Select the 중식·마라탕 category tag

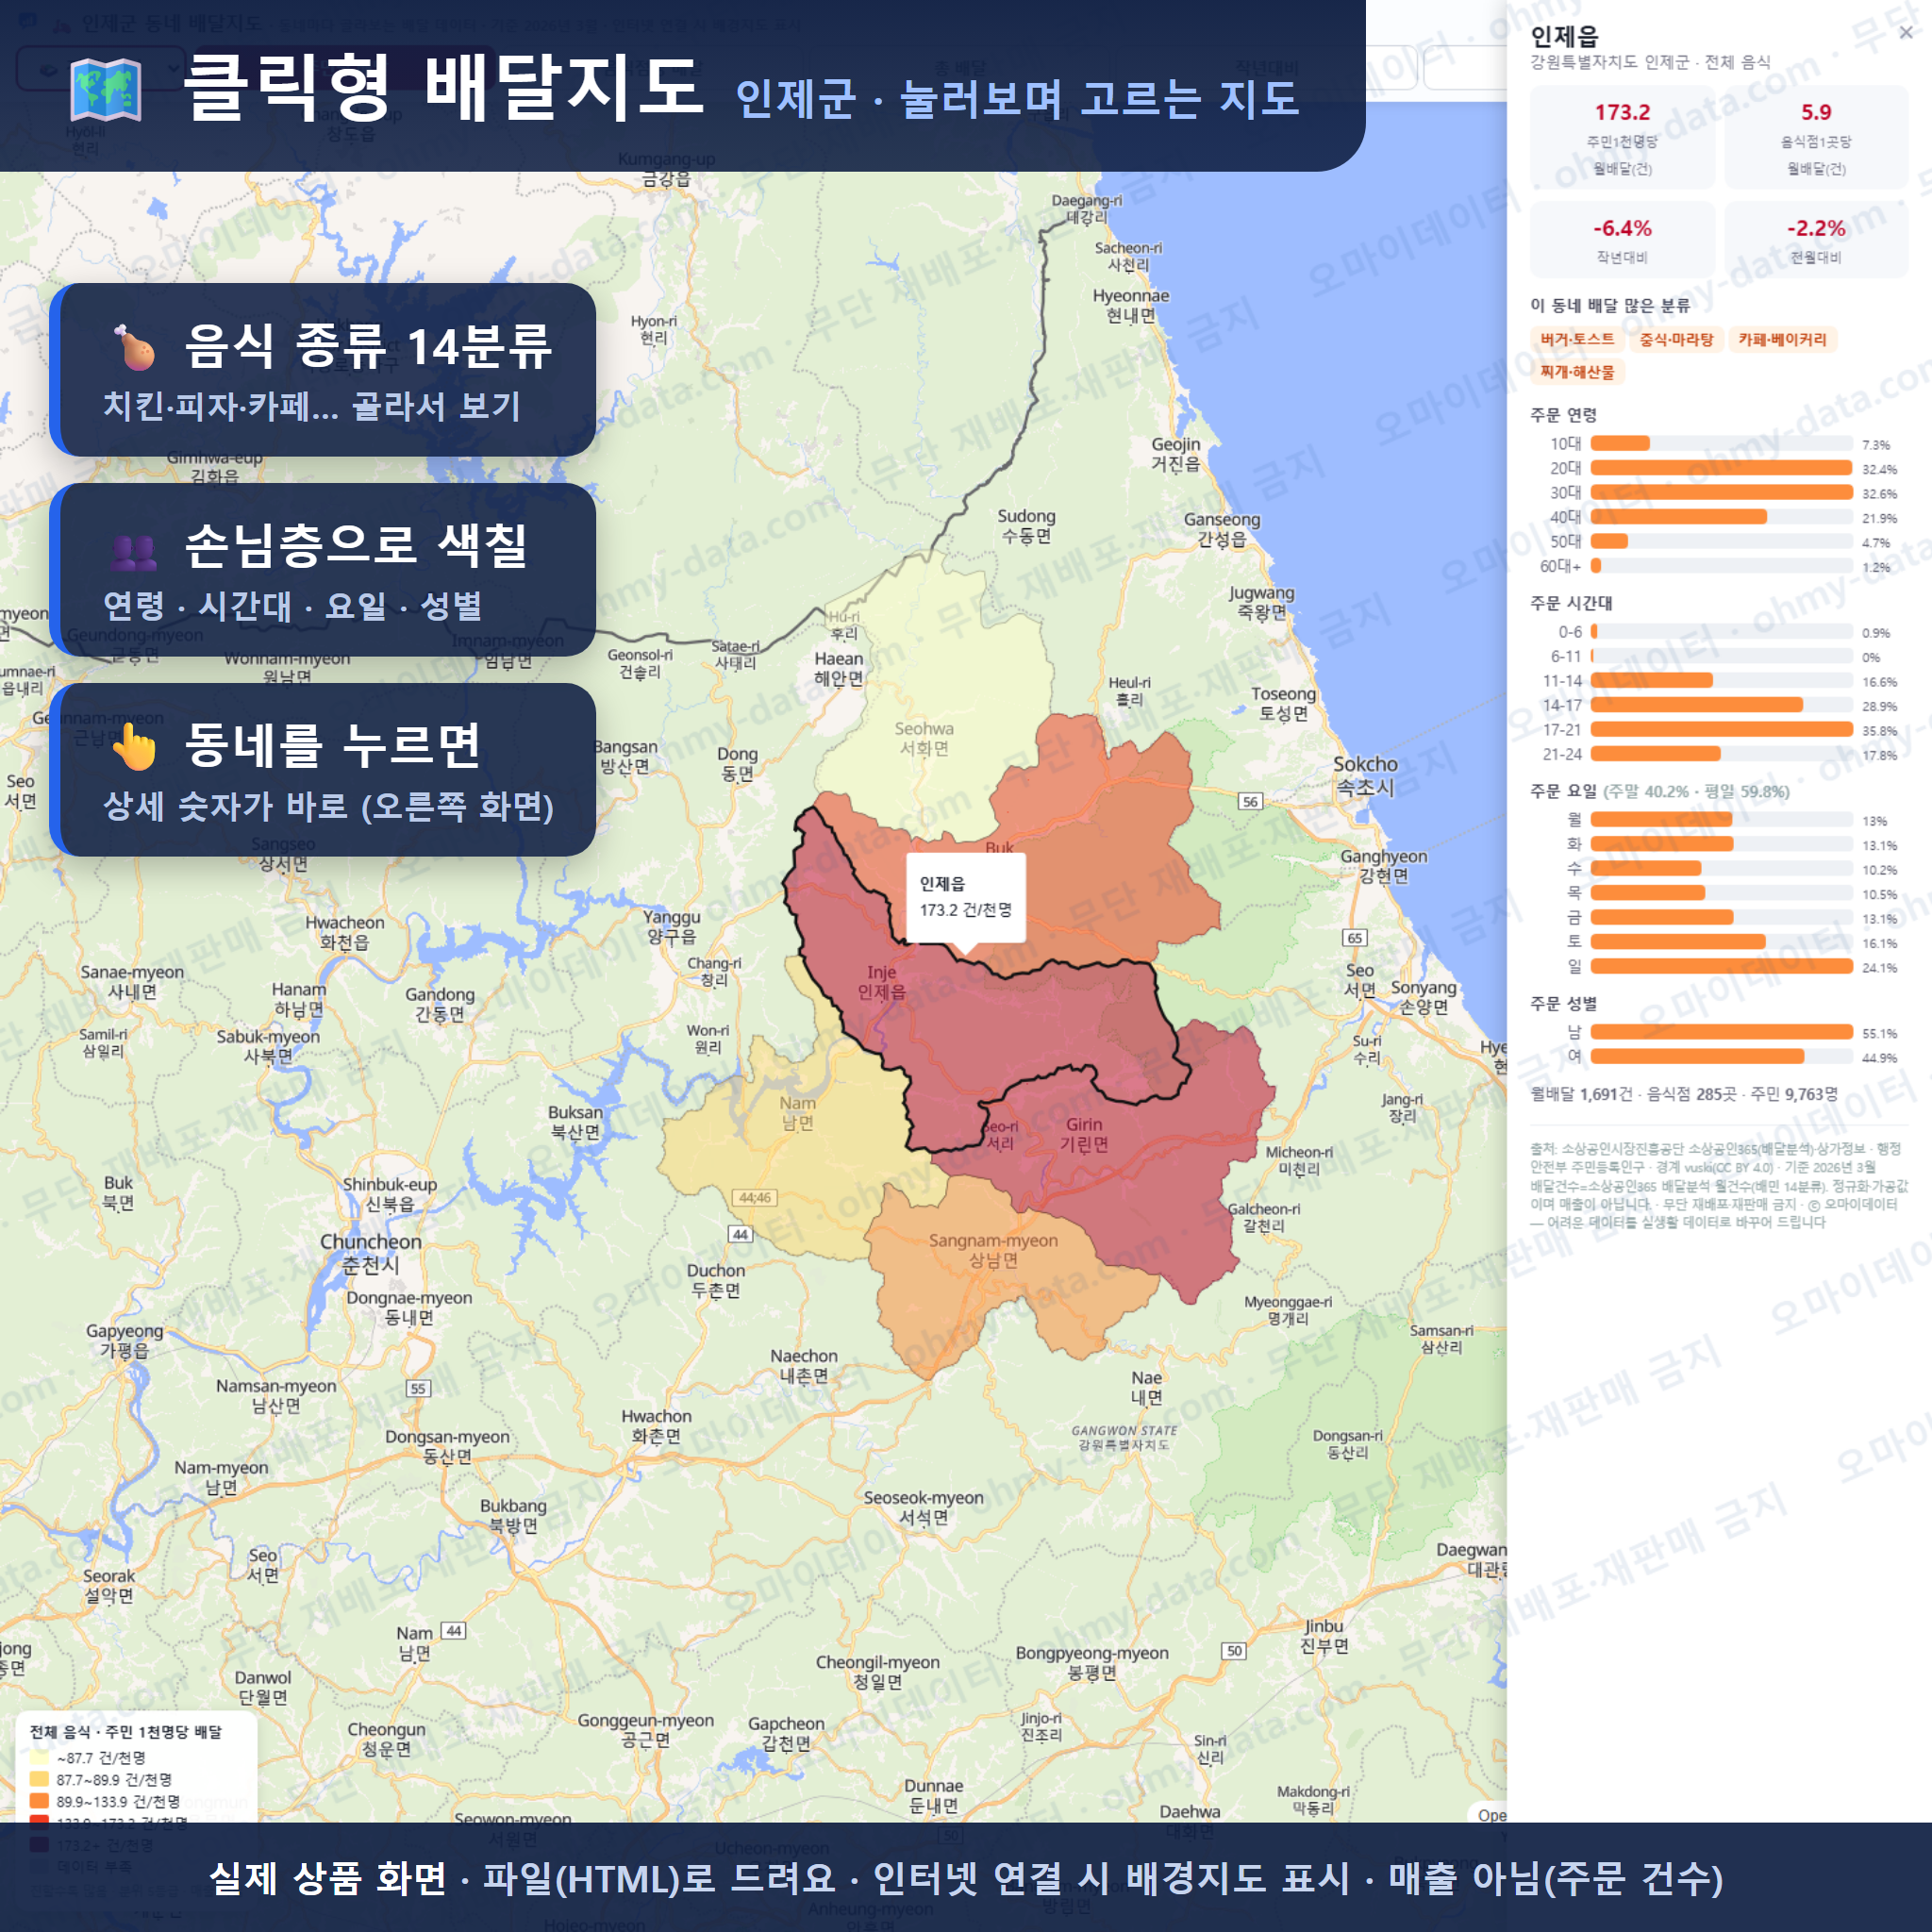1676,339
